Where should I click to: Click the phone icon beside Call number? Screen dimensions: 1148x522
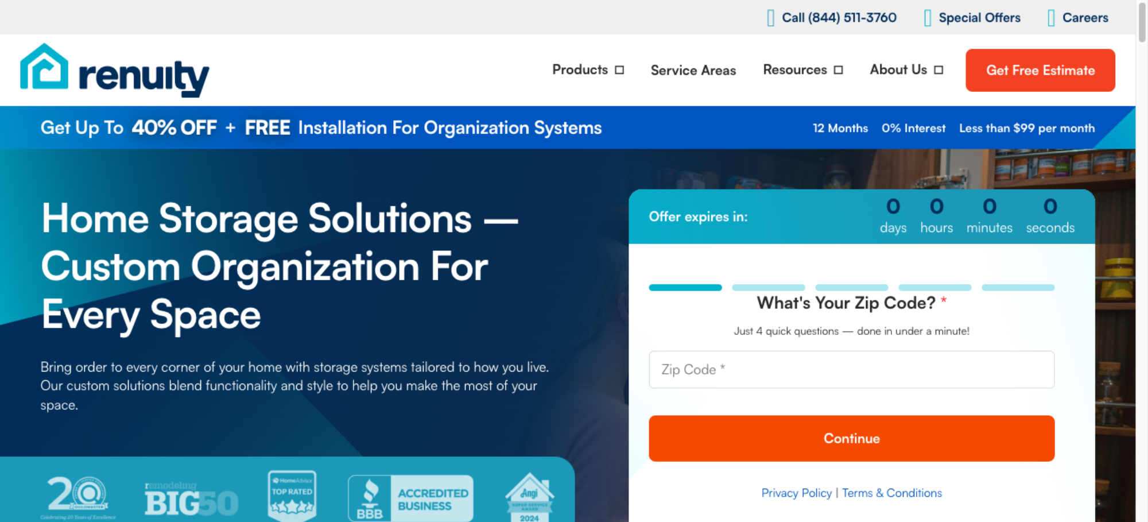pyautogui.click(x=770, y=18)
